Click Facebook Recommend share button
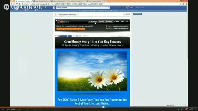The height and width of the screenshot is (111, 198). (x=63, y=36)
